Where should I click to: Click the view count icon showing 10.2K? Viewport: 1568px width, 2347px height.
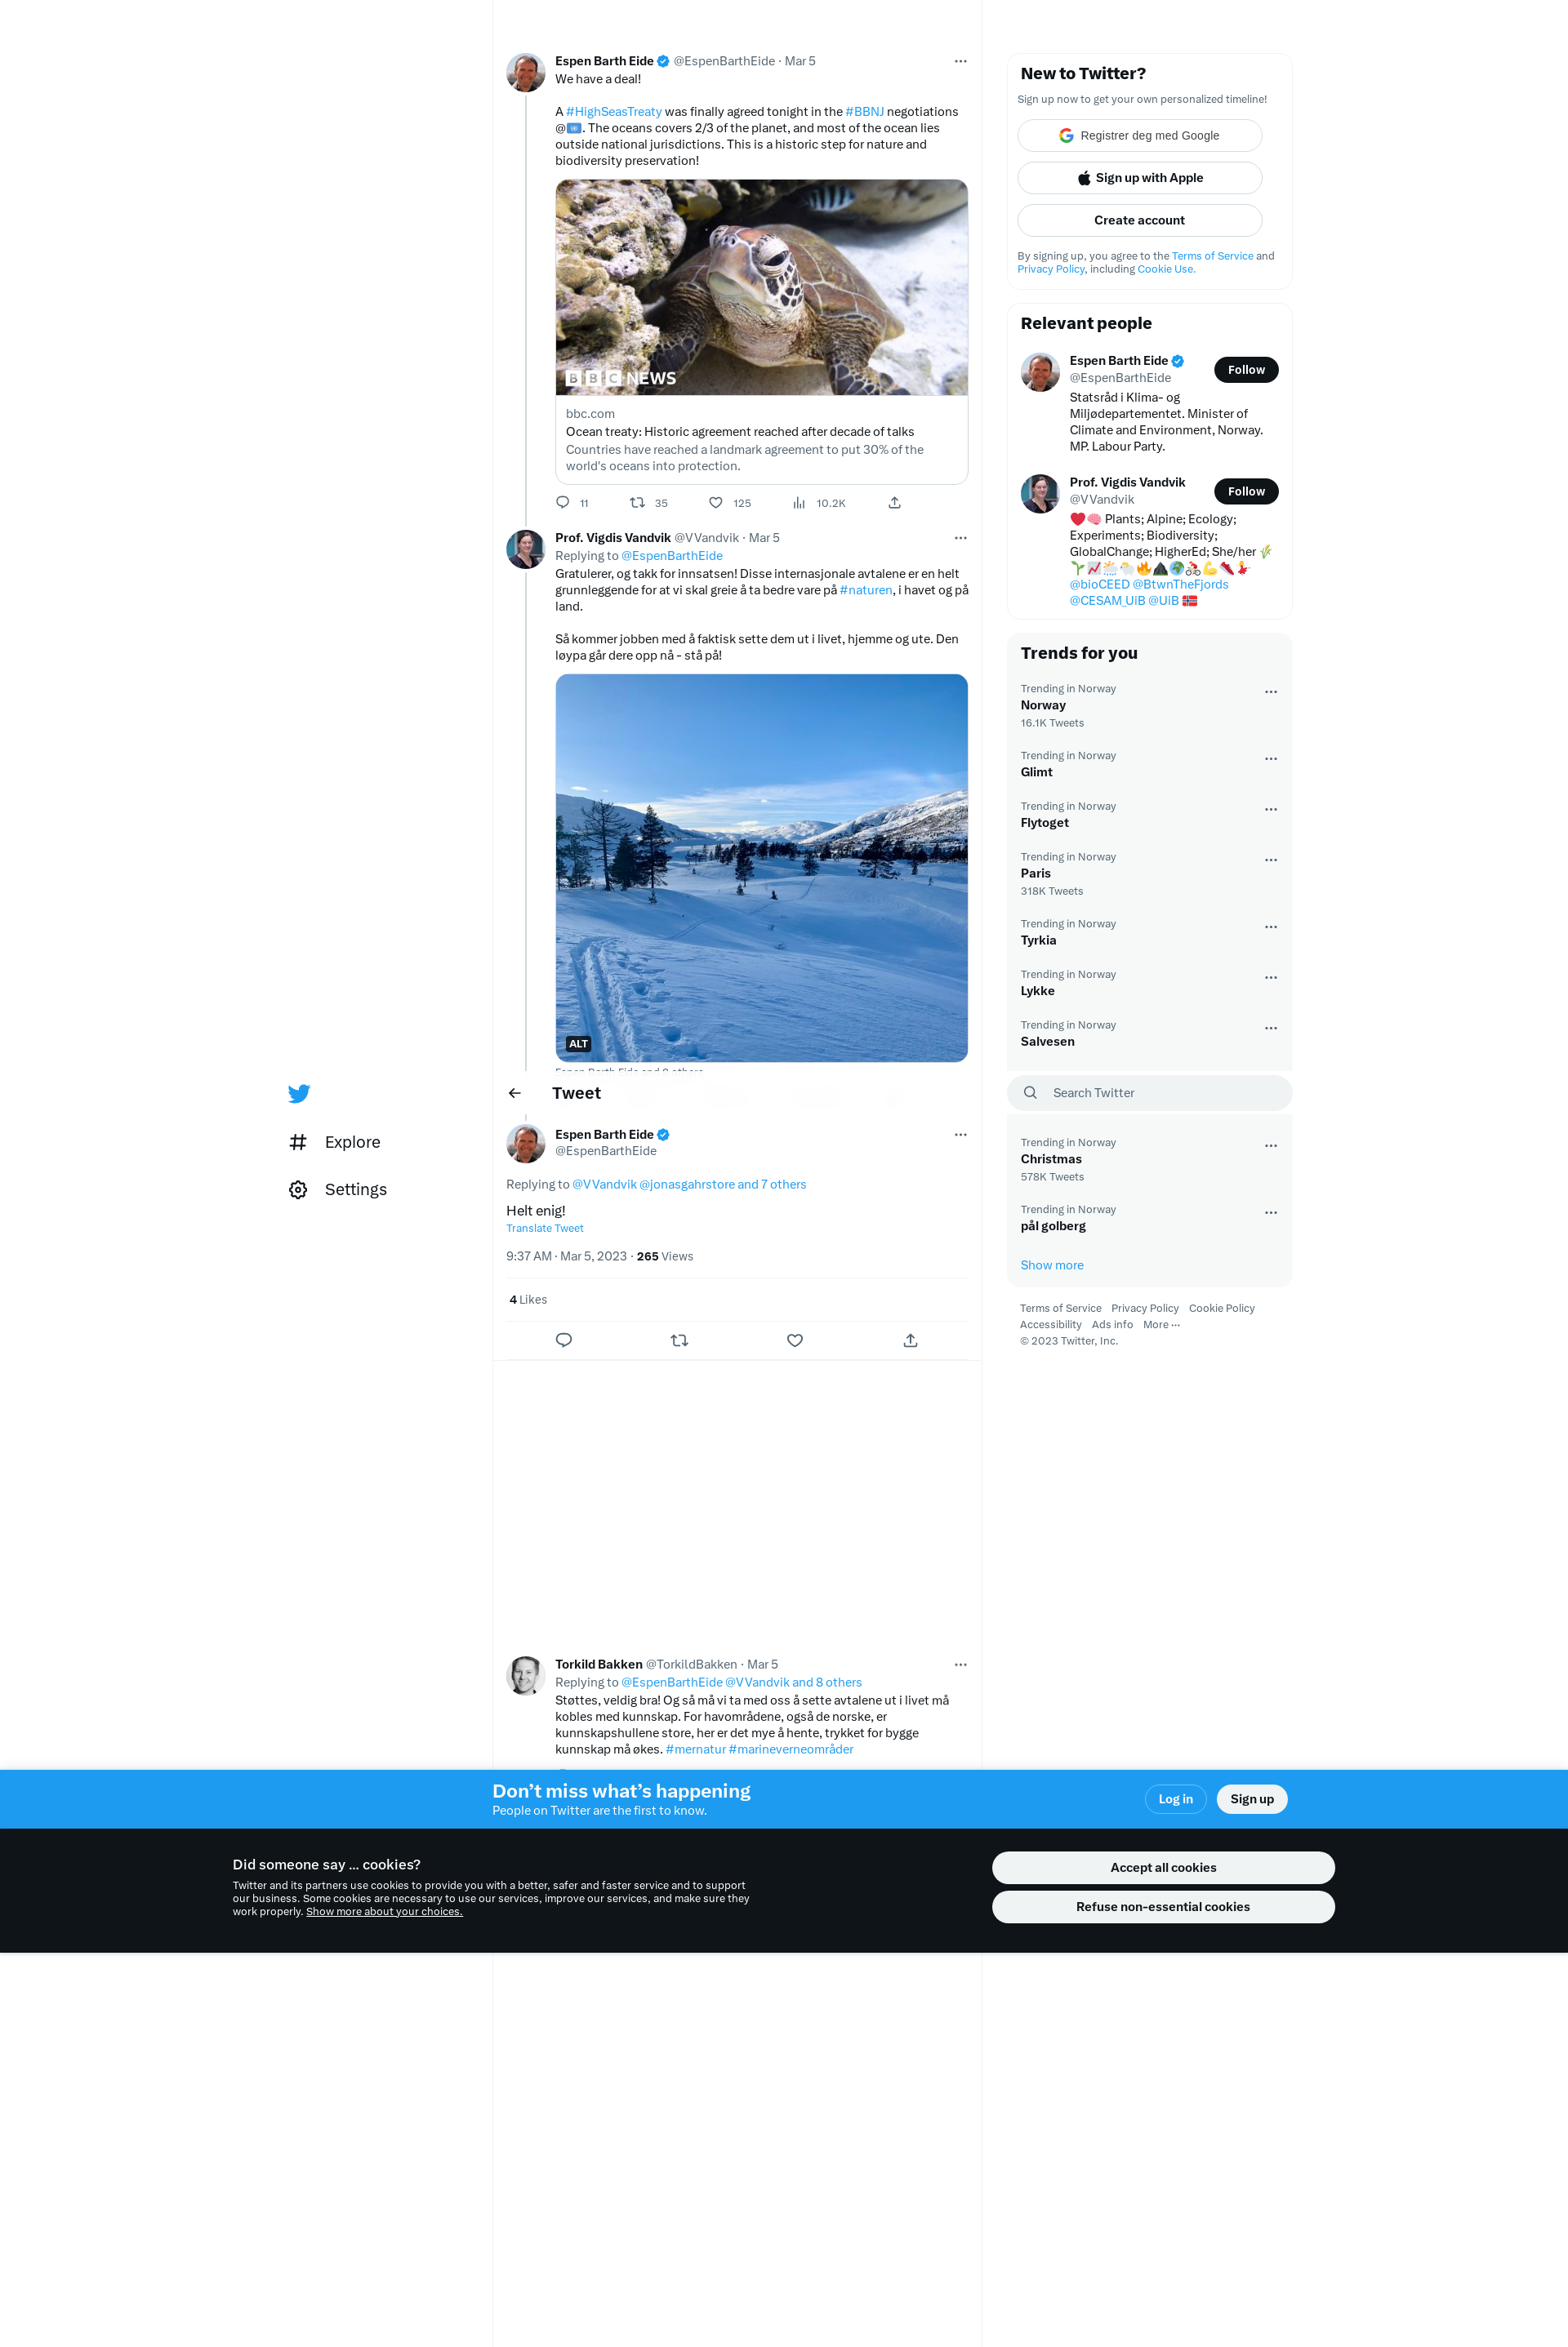click(799, 503)
